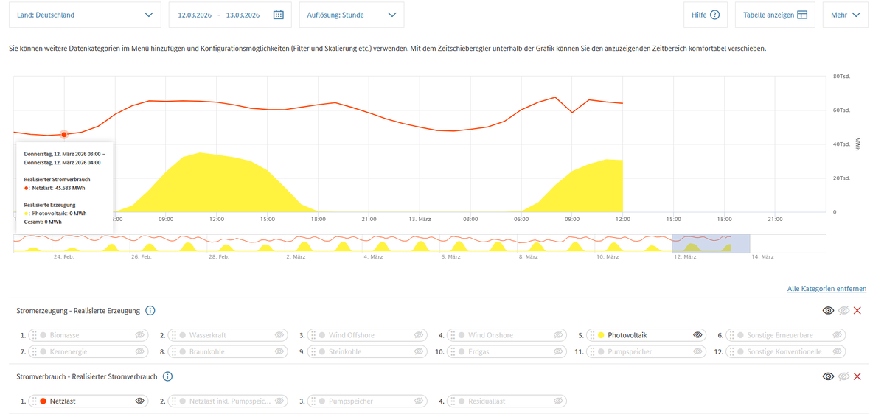Open the Auflösung: Stunde dropdown
The width and height of the screenshot is (884, 414).
pyautogui.click(x=352, y=15)
